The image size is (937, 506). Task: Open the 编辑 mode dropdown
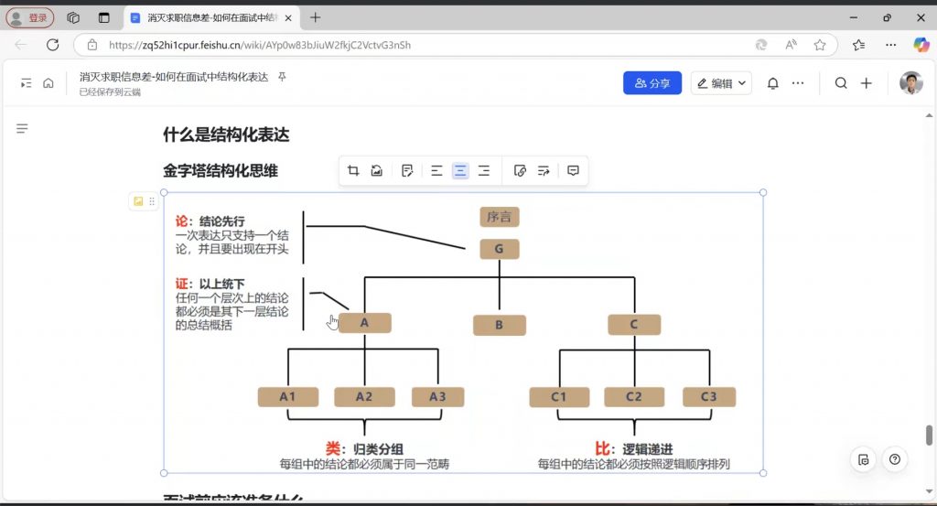[x=721, y=83]
